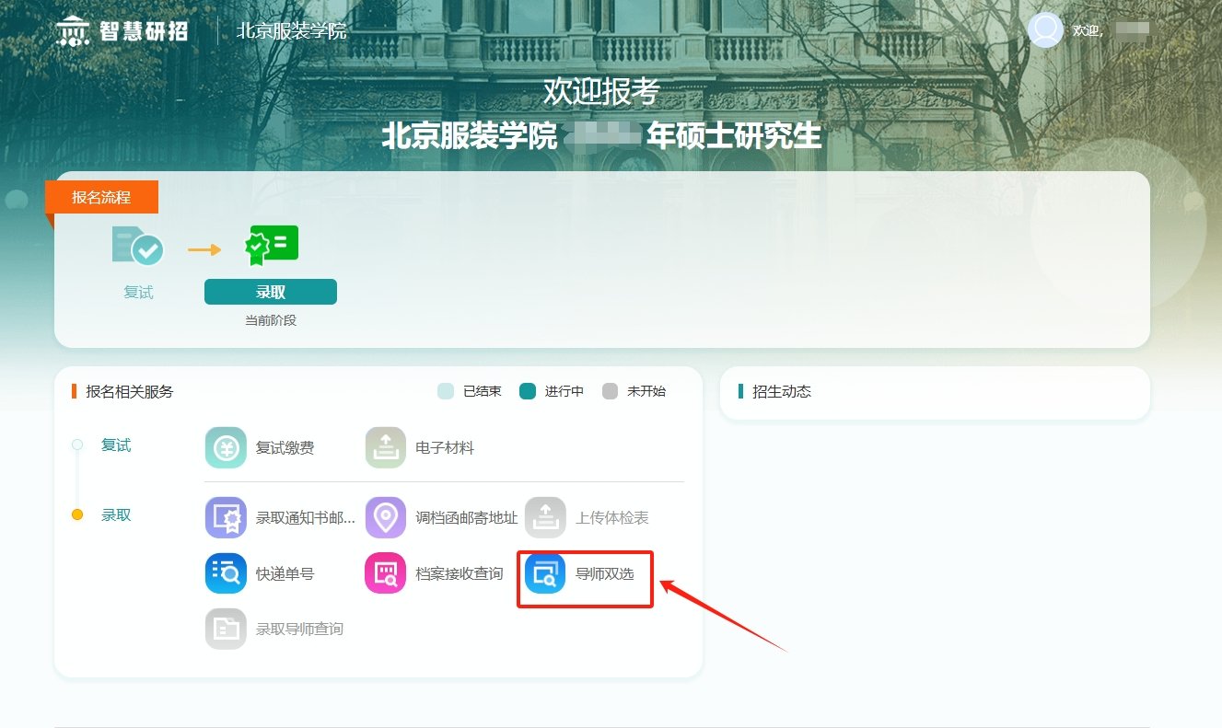The width and height of the screenshot is (1222, 728).
Task: Click the 报名流程 orange tab label
Action: [x=101, y=197]
